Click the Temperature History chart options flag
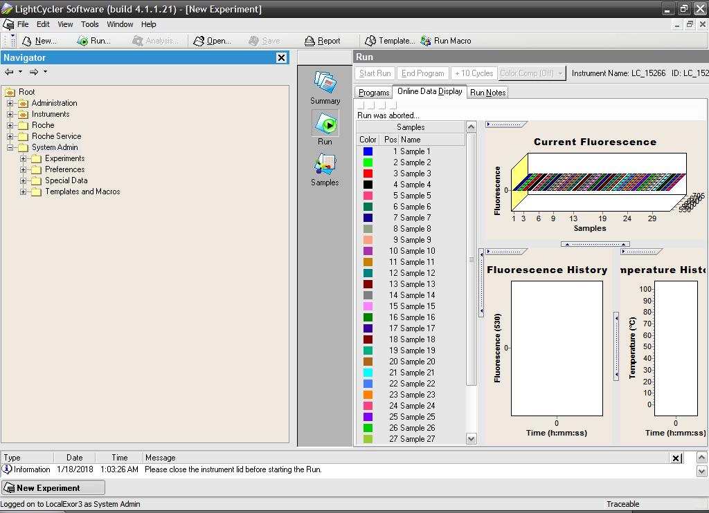The image size is (709, 513). tap(641, 252)
